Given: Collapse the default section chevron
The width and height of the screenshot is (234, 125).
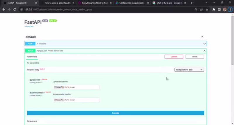Looking at the screenshot, I should pos(202,37).
